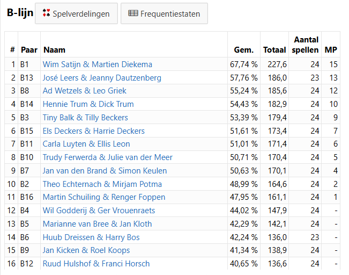View Els Deckers & Harrie Deckers results
The width and height of the screenshot is (349, 275).
click(x=94, y=131)
